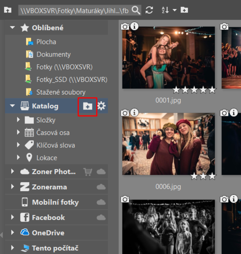Expand the Časová osa node

pos(18,132)
